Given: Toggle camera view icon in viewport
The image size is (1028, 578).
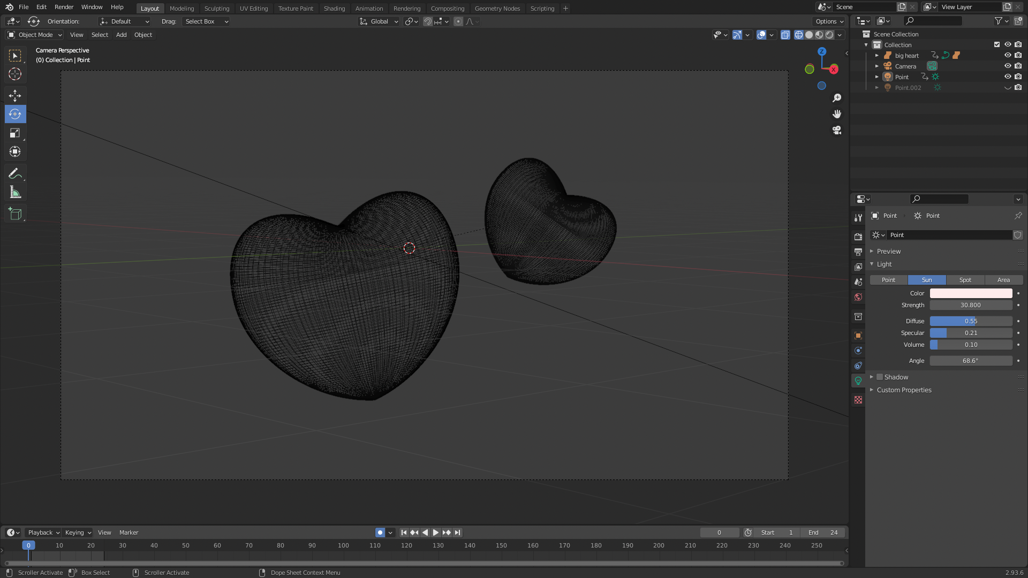Looking at the screenshot, I should pos(837,130).
